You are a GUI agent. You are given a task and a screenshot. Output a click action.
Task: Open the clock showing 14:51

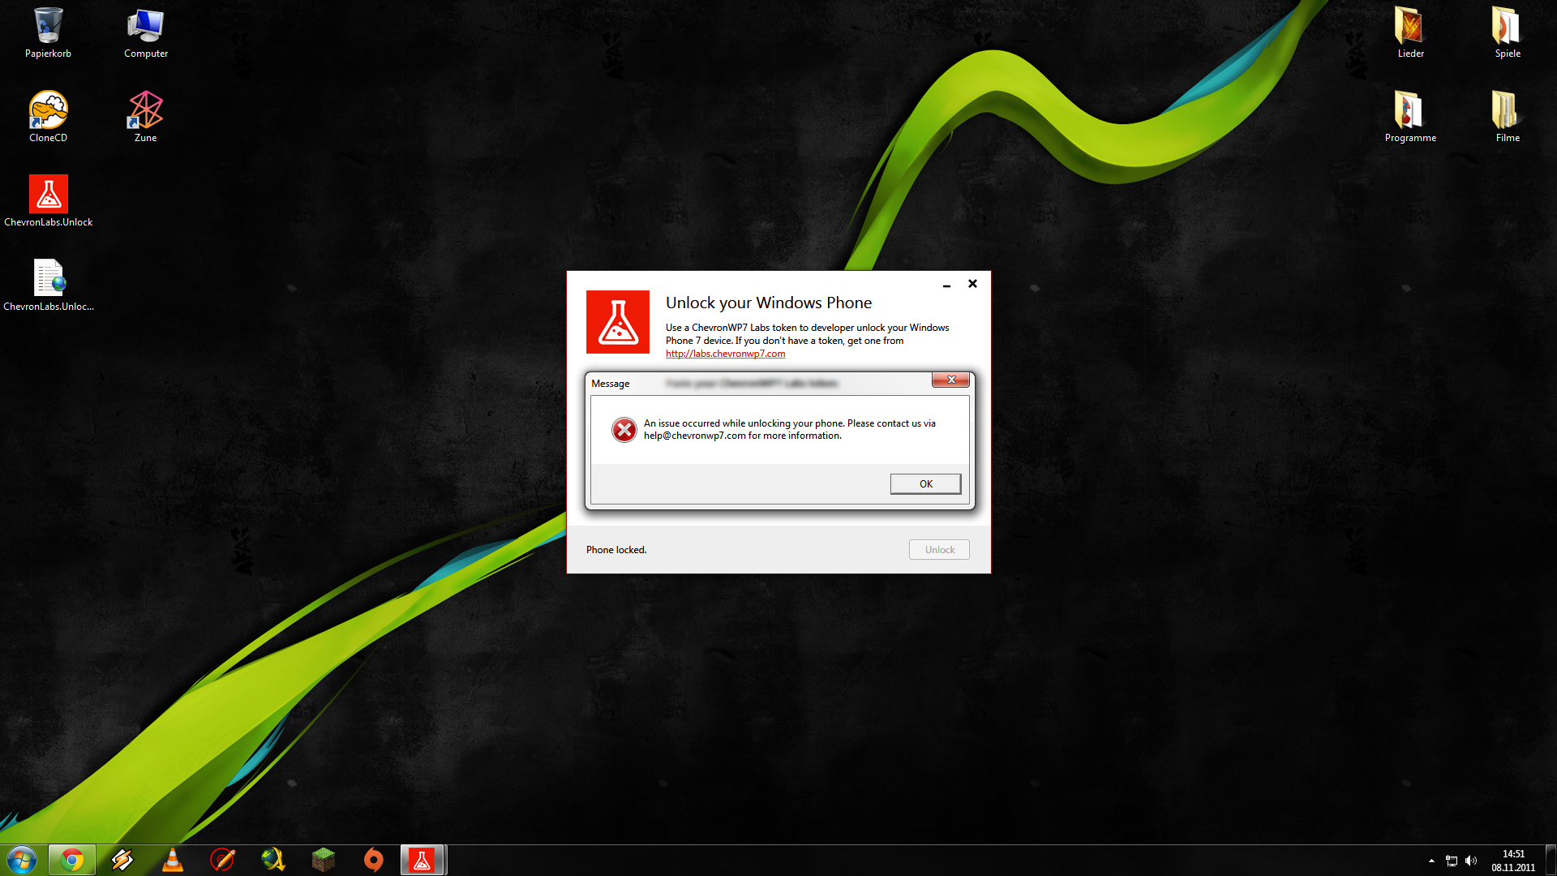pyautogui.click(x=1513, y=861)
